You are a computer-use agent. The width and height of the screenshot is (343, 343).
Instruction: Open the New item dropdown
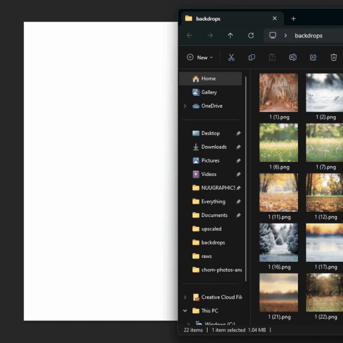click(x=200, y=57)
